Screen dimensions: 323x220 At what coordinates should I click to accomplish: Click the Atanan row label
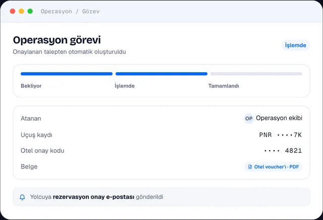(x=31, y=119)
